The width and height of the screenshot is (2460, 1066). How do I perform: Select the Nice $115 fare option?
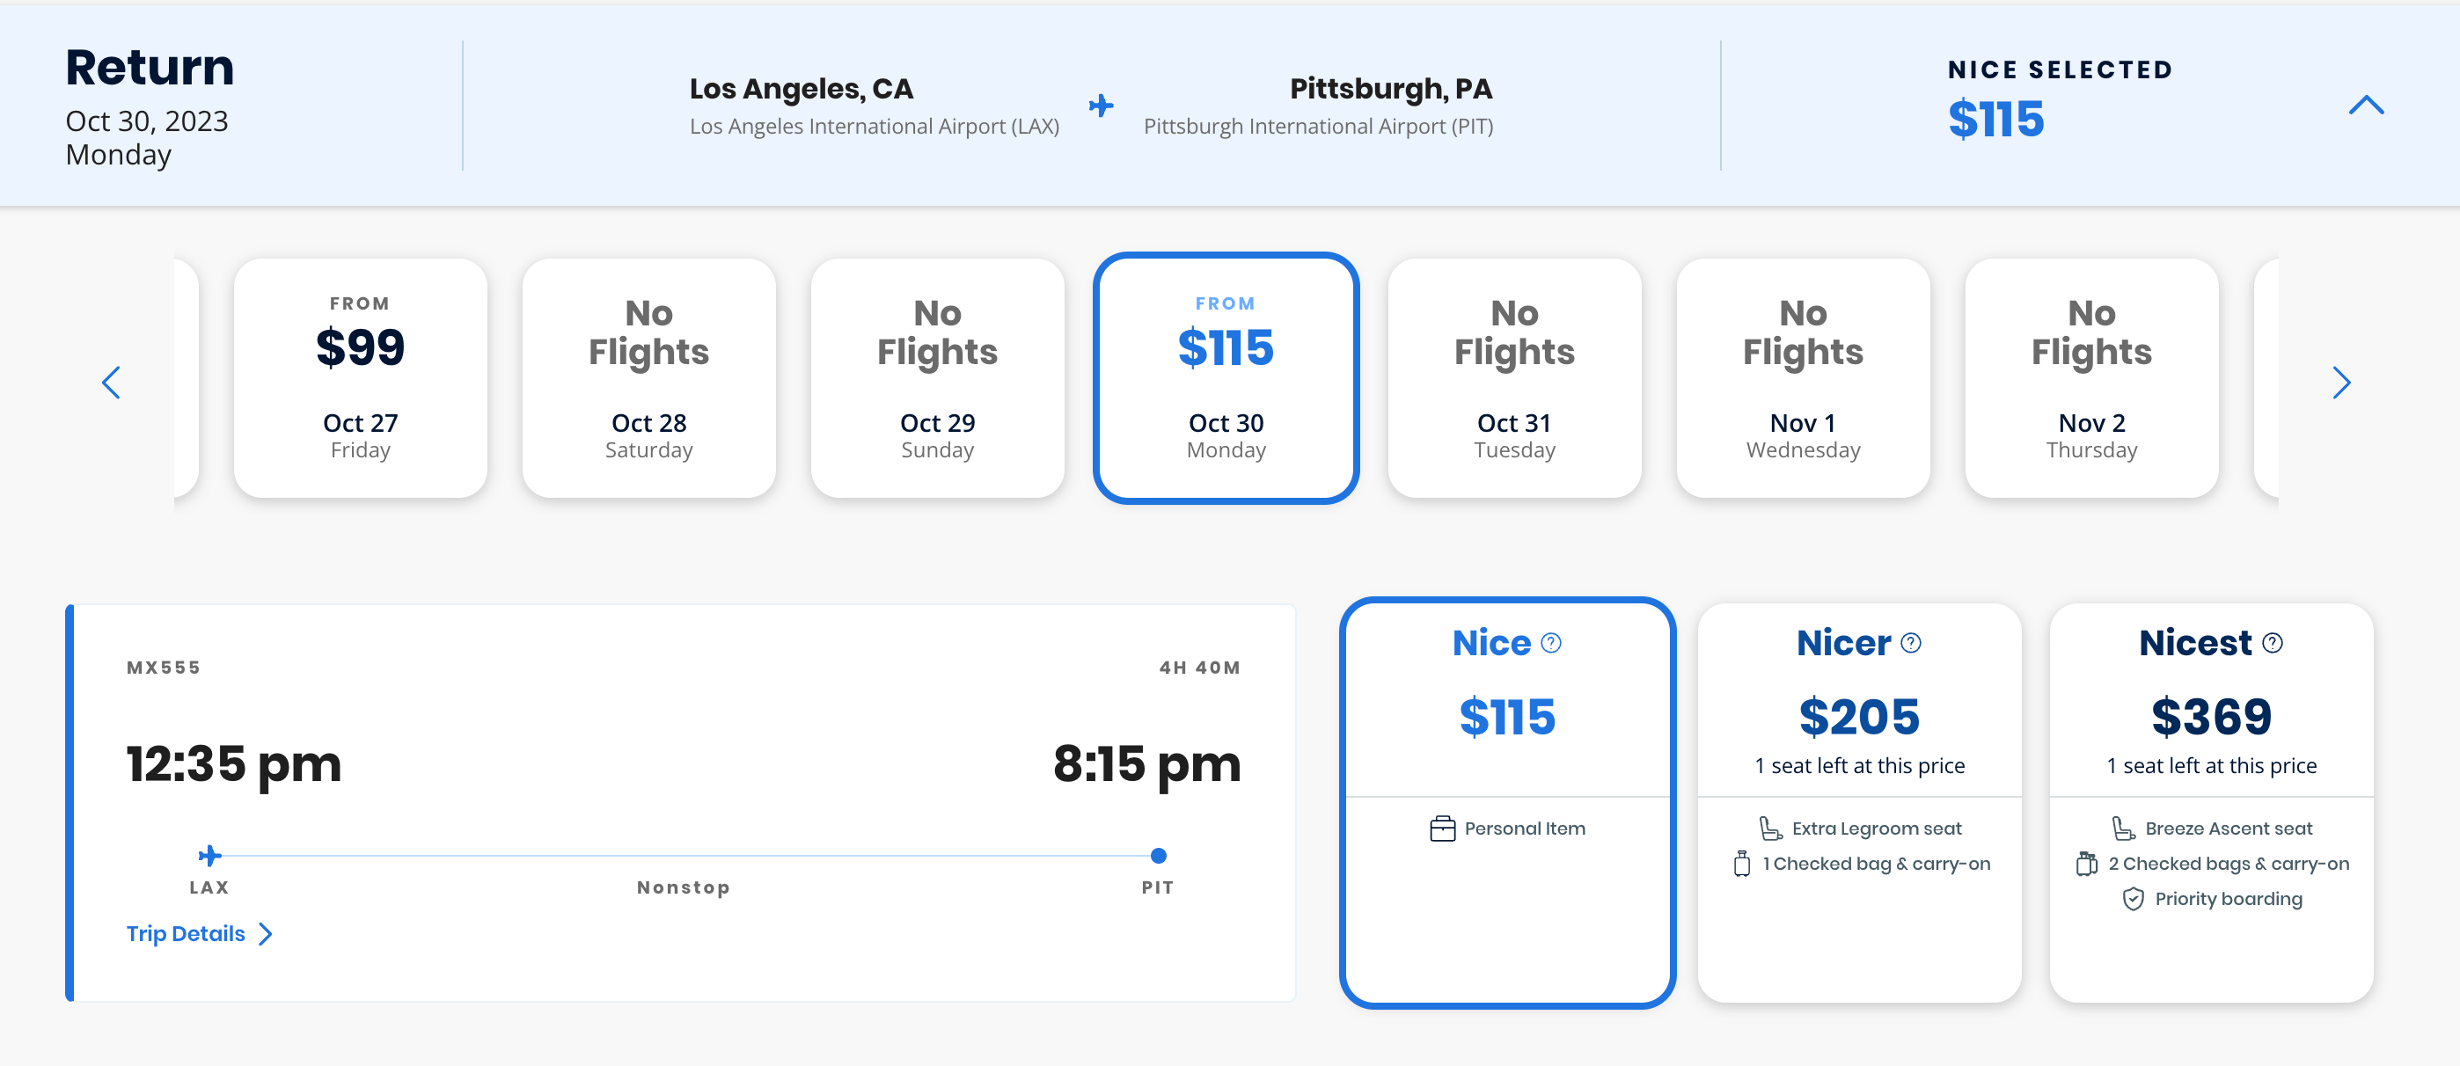pos(1507,716)
